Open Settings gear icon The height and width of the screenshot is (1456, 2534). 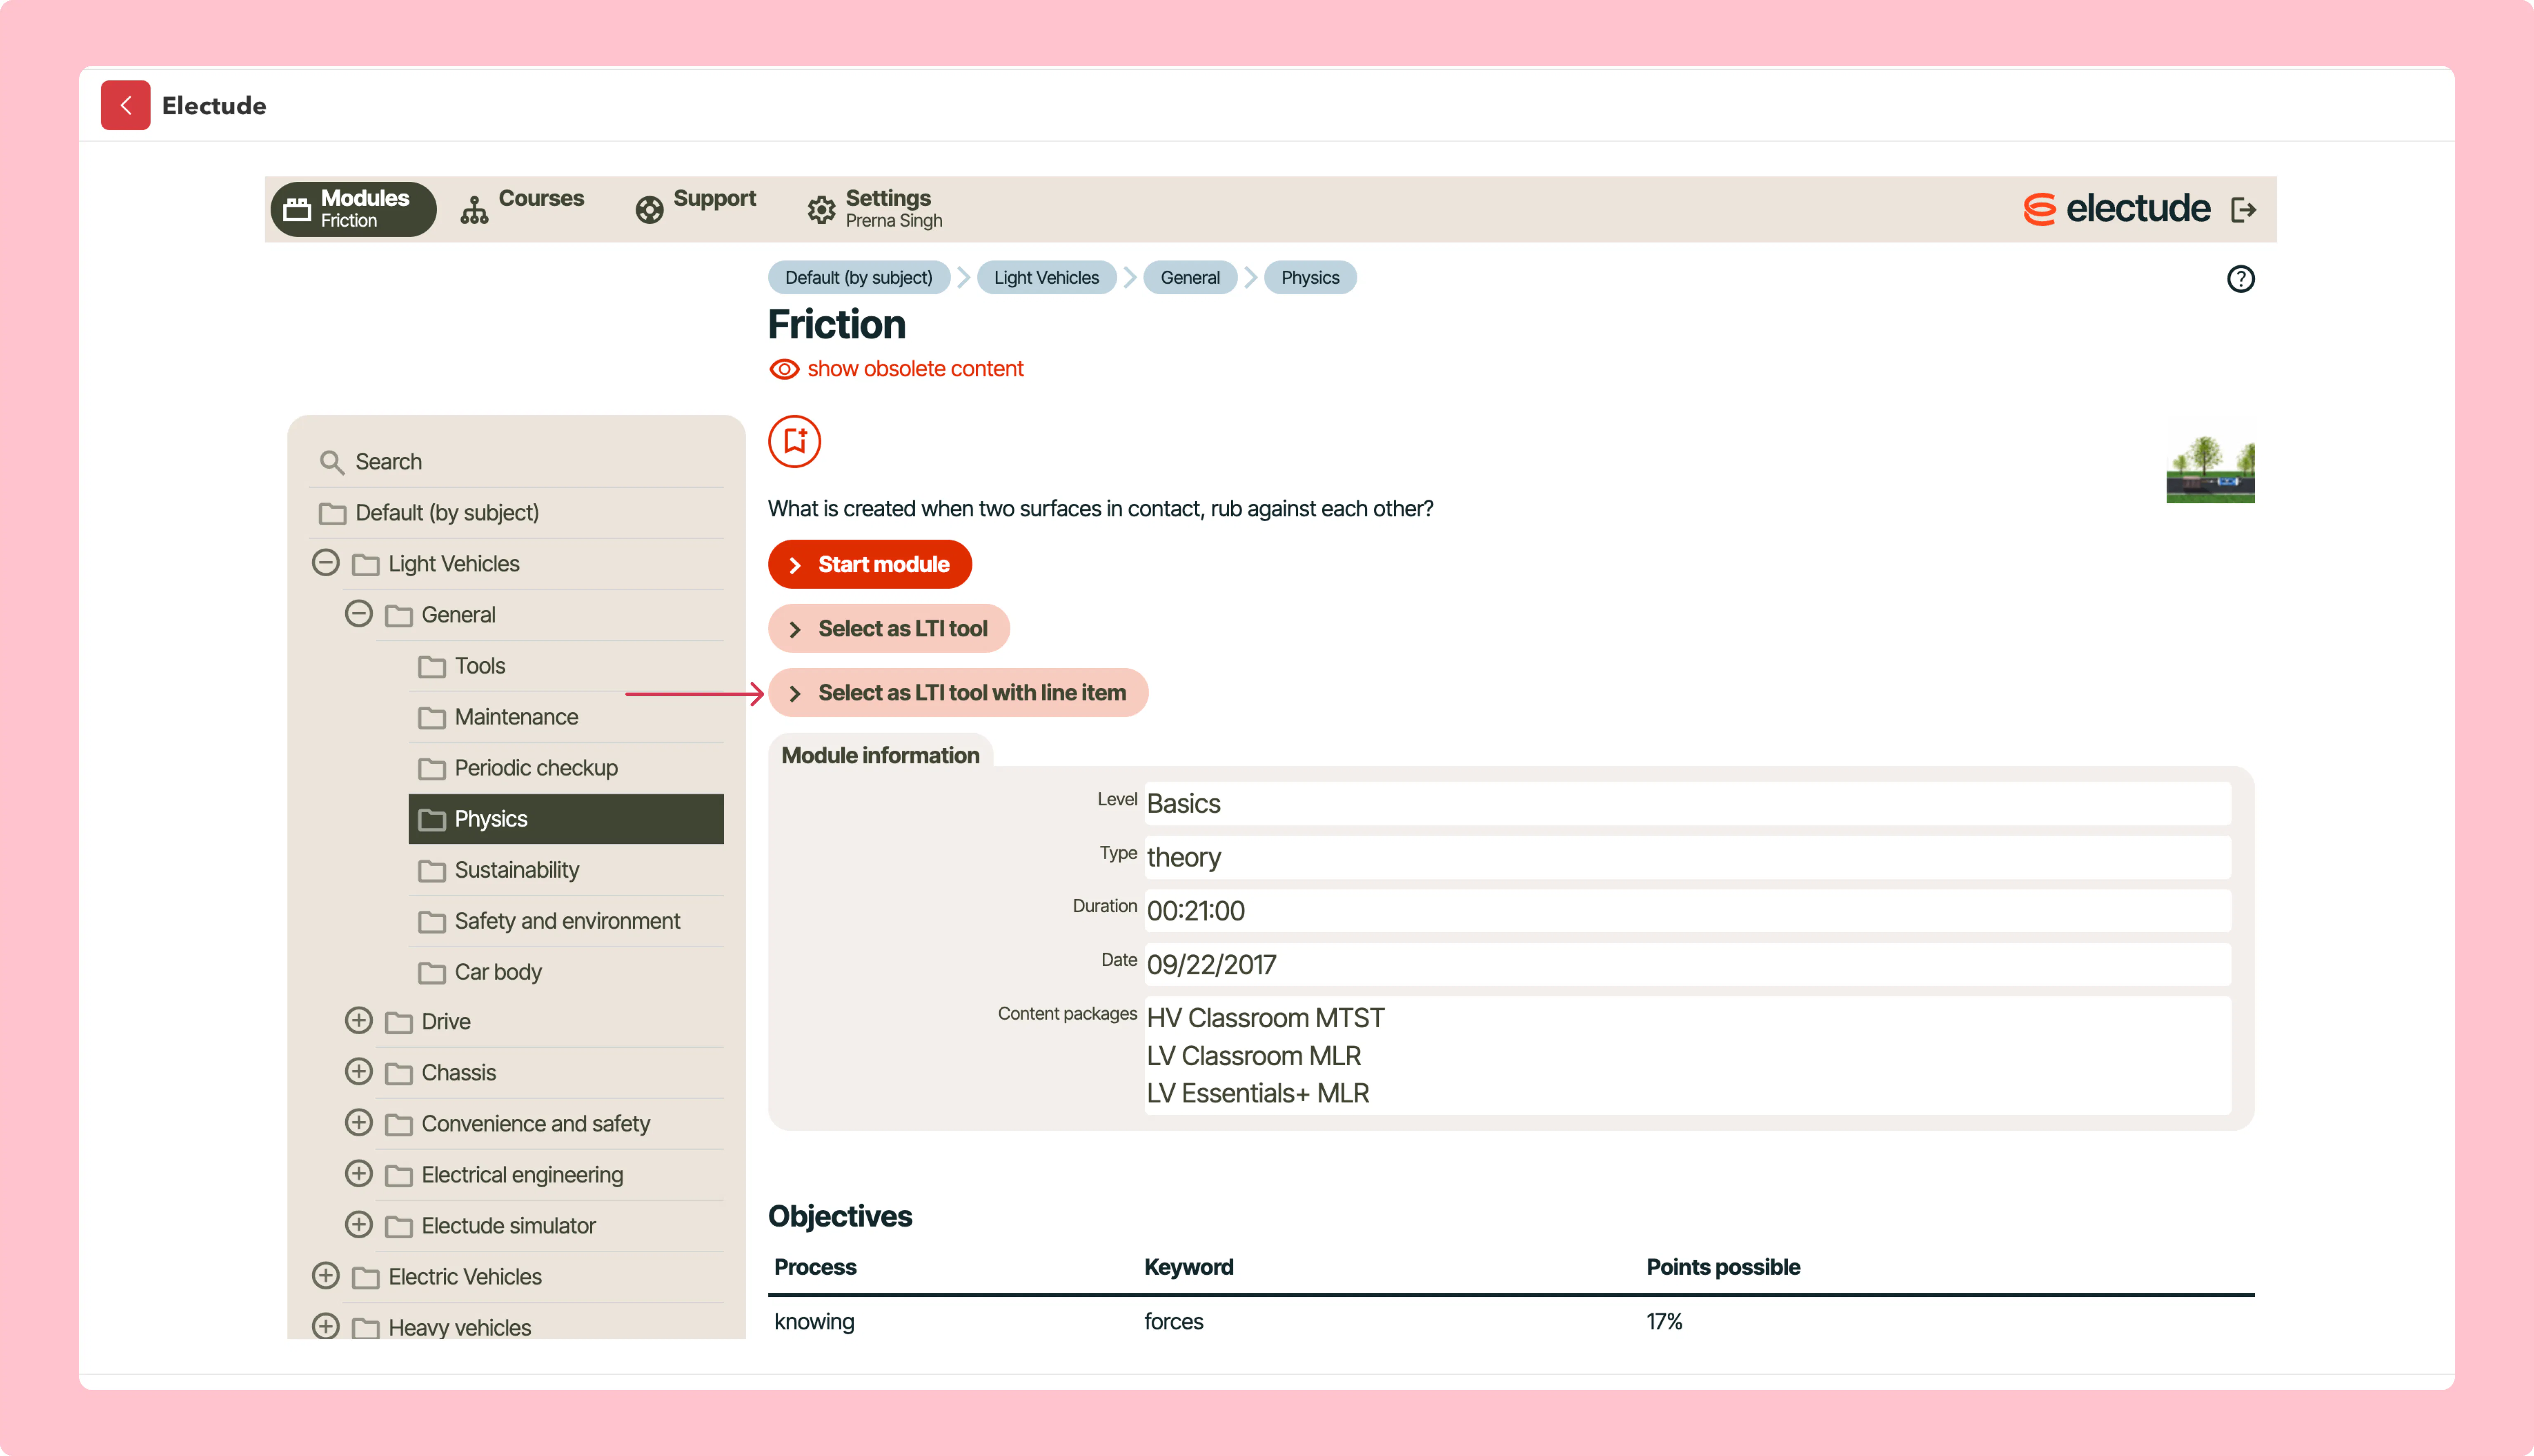[x=821, y=209]
